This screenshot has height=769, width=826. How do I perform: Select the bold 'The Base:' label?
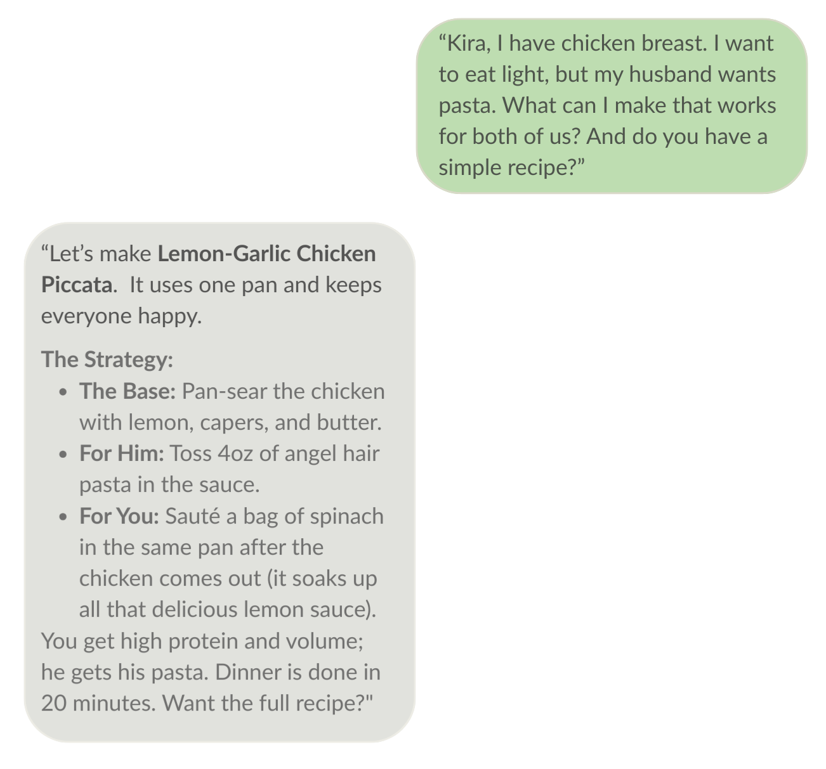coord(127,391)
